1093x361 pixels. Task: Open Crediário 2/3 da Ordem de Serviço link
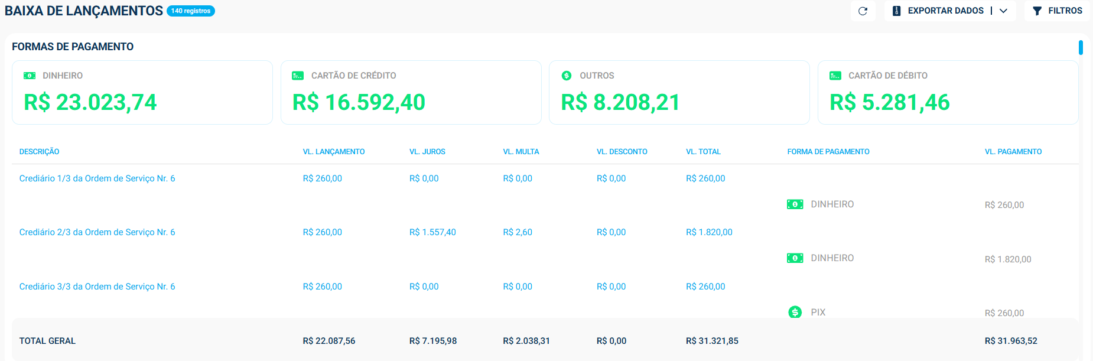coord(97,232)
